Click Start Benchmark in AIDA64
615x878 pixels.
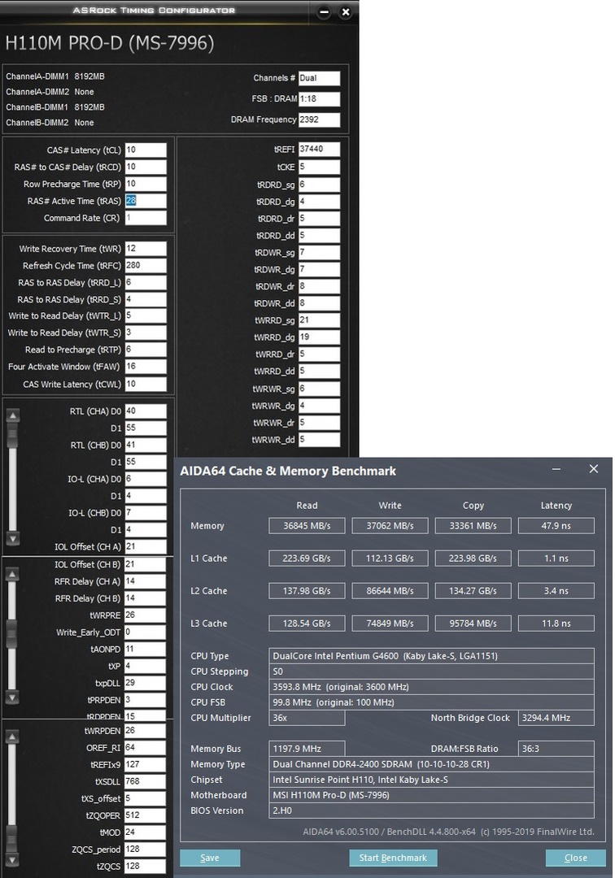(393, 858)
